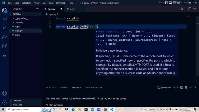Create a new terminal with plus
Screen dimensions: 199x112
(174, 87)
